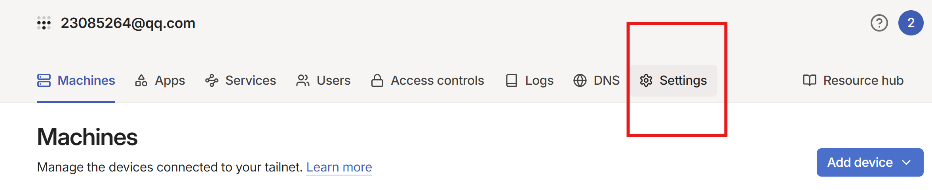Image resolution: width=932 pixels, height=190 pixels.
Task: Click the Settings gear icon
Action: coord(646,80)
